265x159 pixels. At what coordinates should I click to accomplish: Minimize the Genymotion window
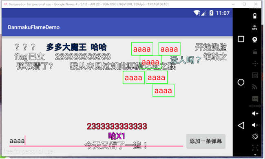tap(233, 4)
